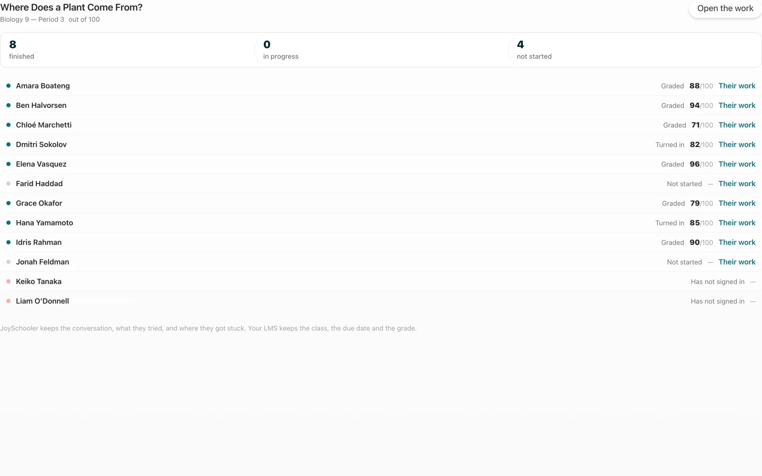Screen dimensions: 762x476
Task: Open Ben Halvorsen's Their work link
Action: point(737,105)
